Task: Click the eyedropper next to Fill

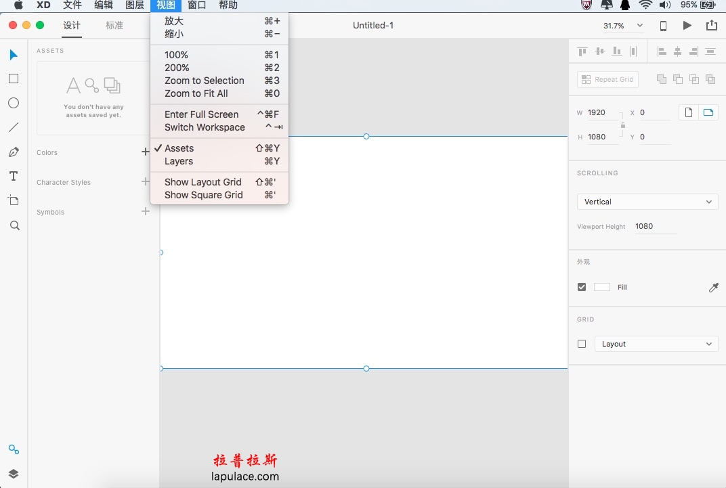Action: point(713,288)
